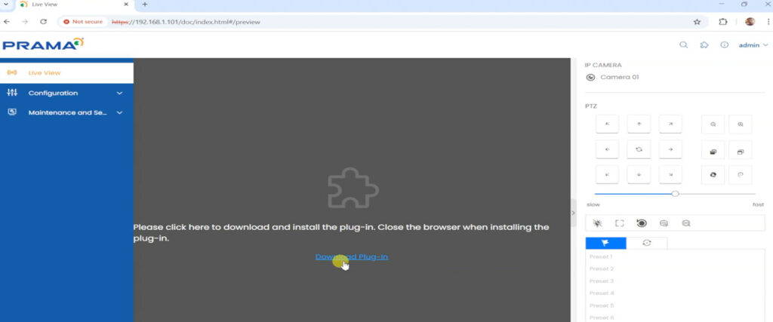
Task: Select Live View in sidebar
Action: pyautogui.click(x=44, y=73)
